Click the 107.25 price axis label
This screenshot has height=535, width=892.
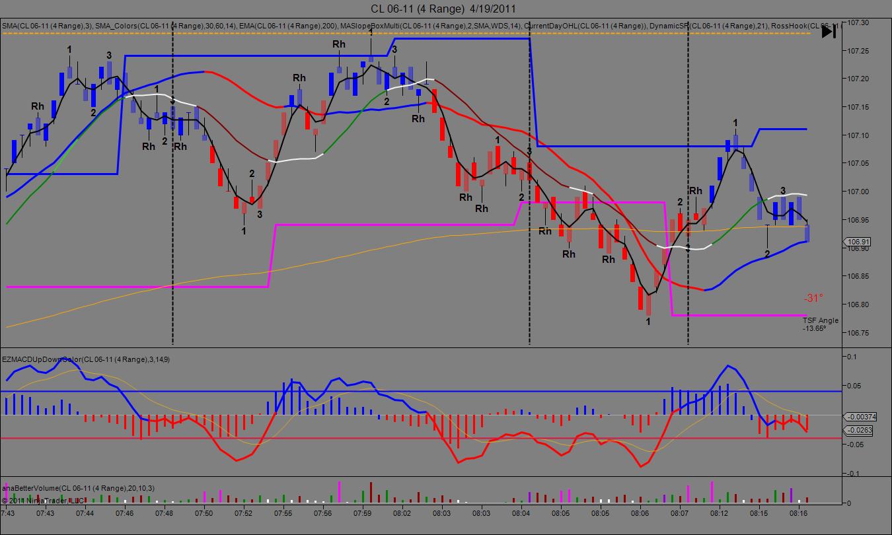(858, 51)
